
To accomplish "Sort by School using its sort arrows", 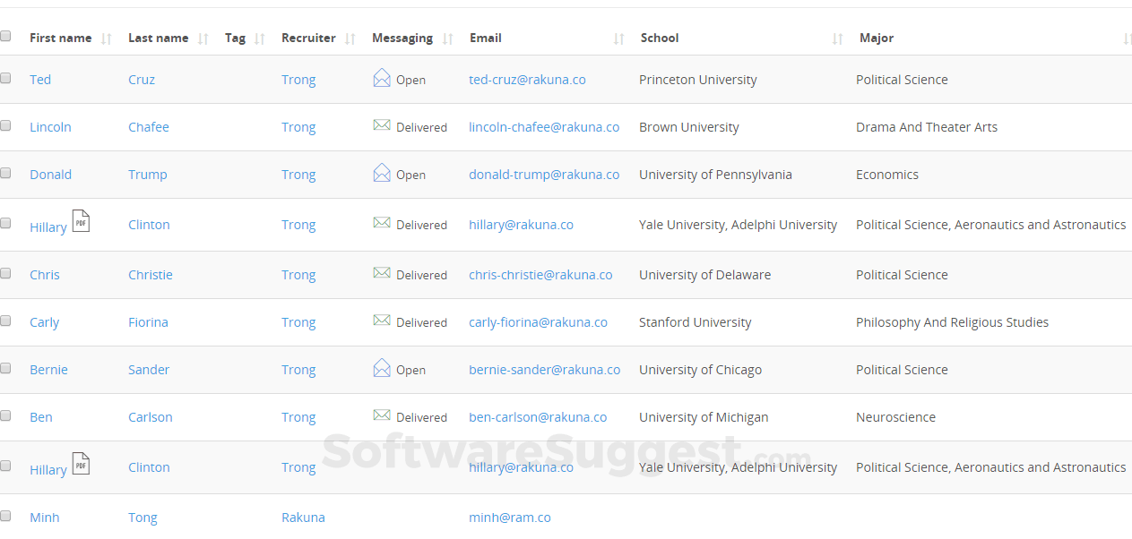I will click(x=837, y=38).
